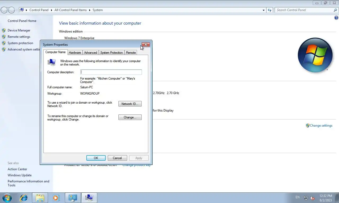The width and height of the screenshot is (339, 203).
Task: Select the Computer Name tab
Action: (x=55, y=52)
